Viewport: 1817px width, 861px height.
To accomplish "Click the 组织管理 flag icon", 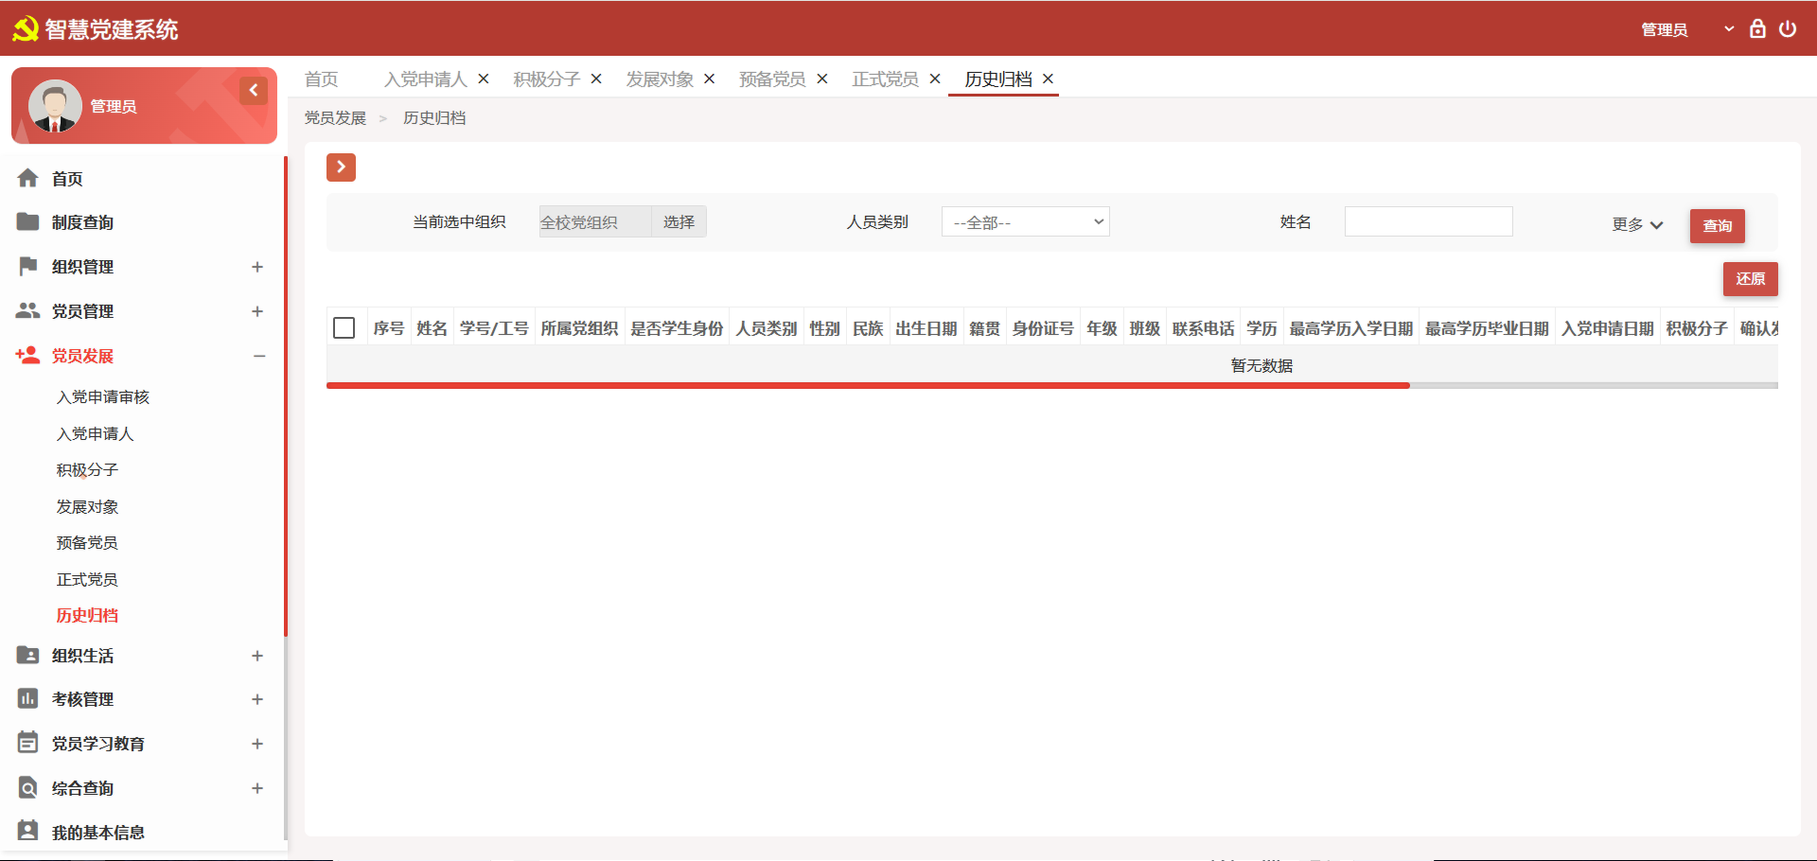I will click(28, 266).
